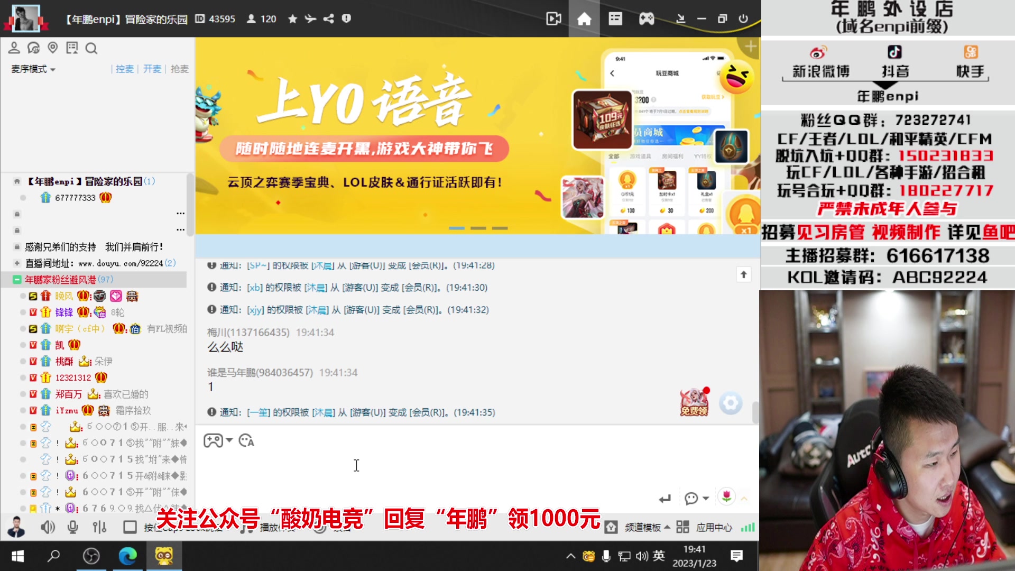
Task: Click the 免费领 free gift icon
Action: click(694, 402)
